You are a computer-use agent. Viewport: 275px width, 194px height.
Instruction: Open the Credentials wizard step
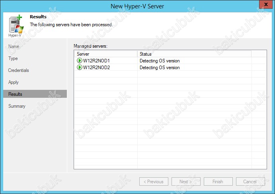(18, 70)
